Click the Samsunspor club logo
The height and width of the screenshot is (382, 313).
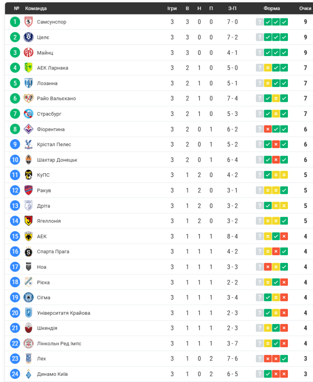pyautogui.click(x=29, y=22)
